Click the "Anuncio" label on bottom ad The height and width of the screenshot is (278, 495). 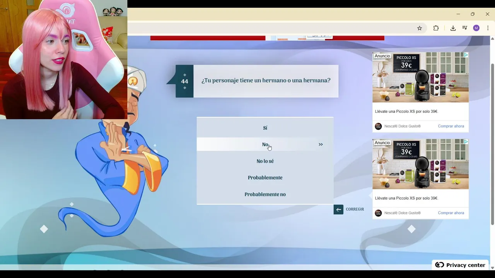[x=382, y=143]
